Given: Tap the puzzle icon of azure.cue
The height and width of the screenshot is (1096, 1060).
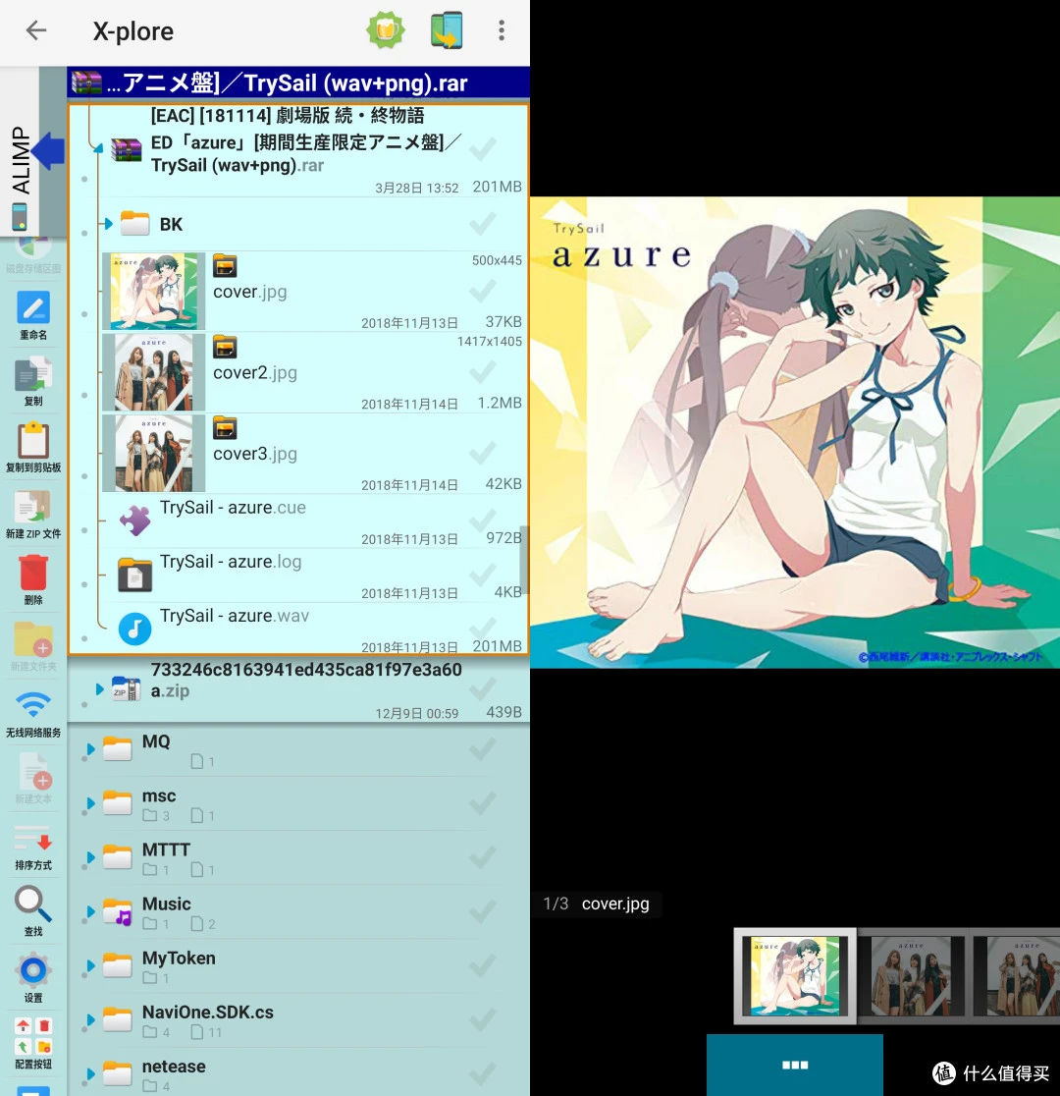Looking at the screenshot, I should (x=134, y=521).
